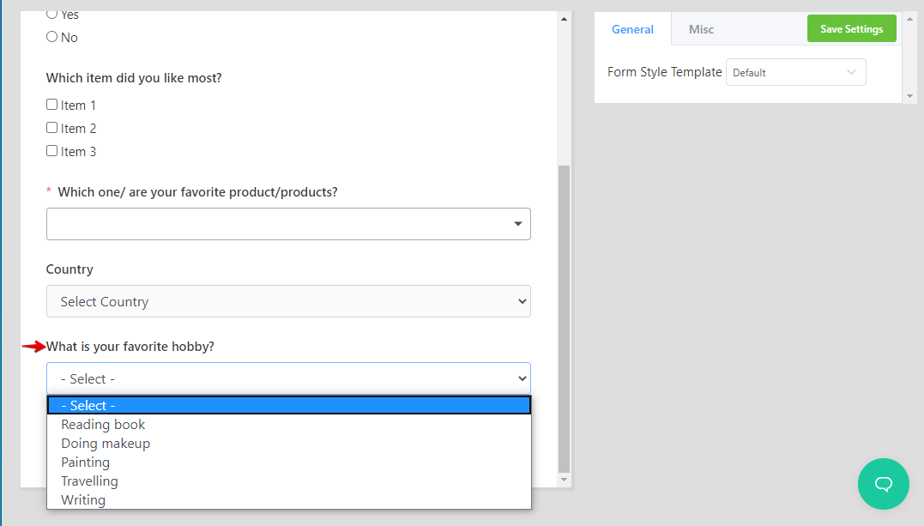
Task: Open the chat support bubble icon
Action: (x=884, y=484)
